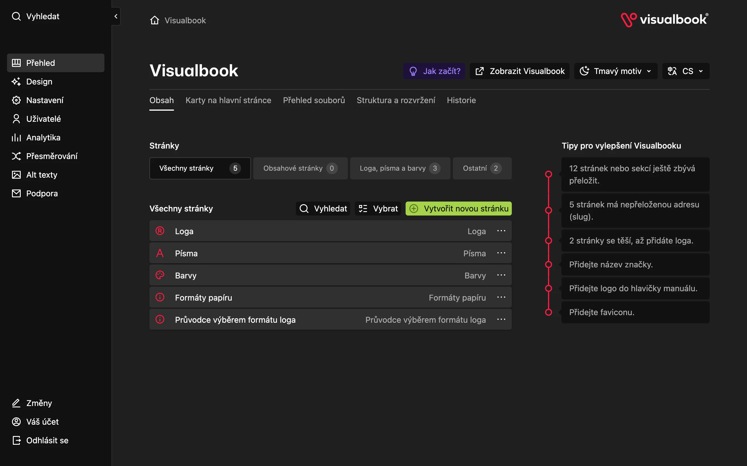Select the Obsahové stránky filter
The height and width of the screenshot is (466, 747).
pyautogui.click(x=300, y=168)
